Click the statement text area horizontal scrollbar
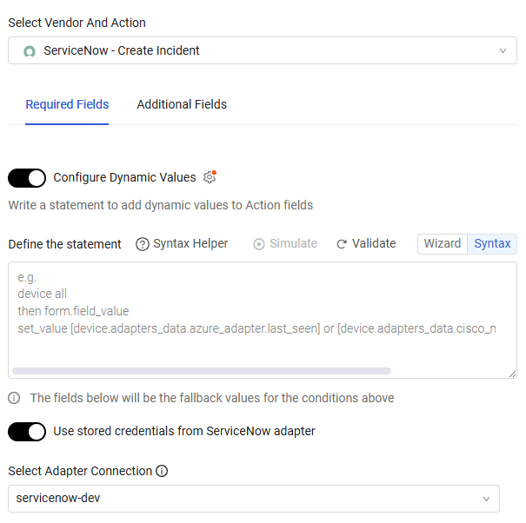Image resolution: width=526 pixels, height=523 pixels. point(202,371)
